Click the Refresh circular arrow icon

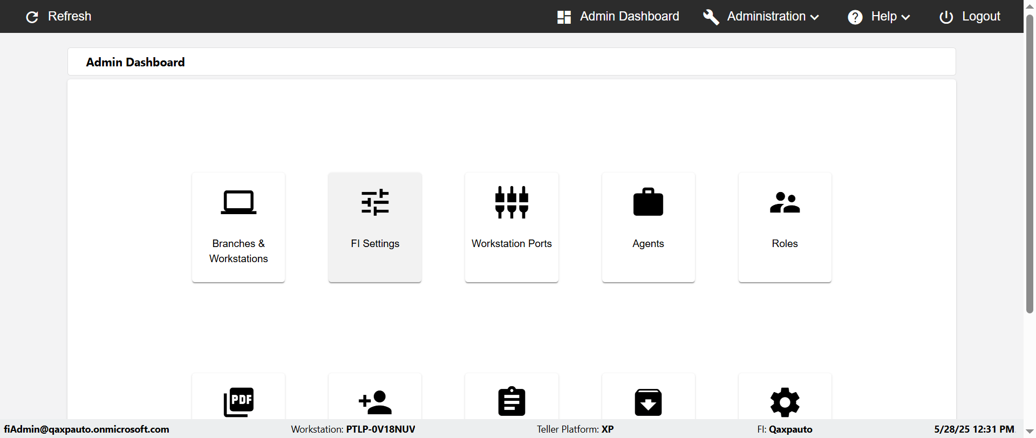point(32,17)
